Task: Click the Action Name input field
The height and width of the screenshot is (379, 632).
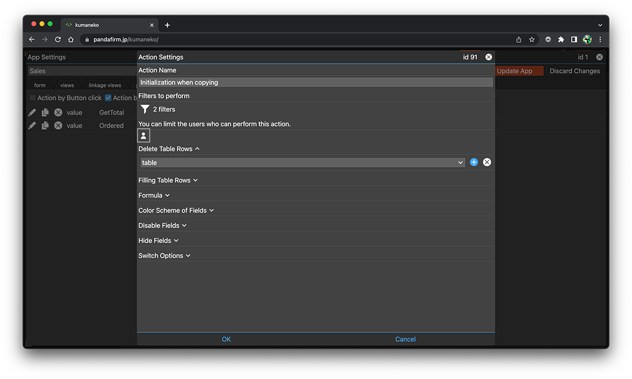Action: coord(315,82)
